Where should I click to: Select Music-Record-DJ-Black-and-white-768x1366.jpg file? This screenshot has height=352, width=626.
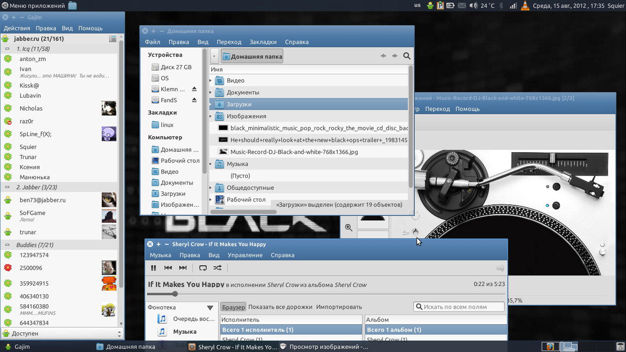pos(294,152)
